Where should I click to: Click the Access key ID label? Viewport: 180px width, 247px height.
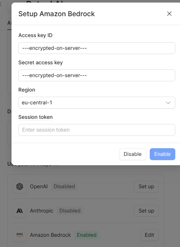[x=35, y=35]
